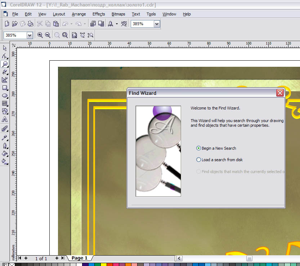The image size is (300, 266).
Task: Open the Edit menu
Action: tap(28, 14)
